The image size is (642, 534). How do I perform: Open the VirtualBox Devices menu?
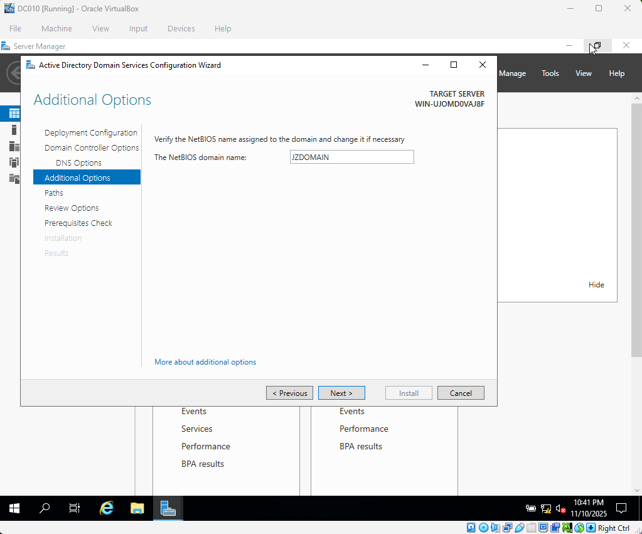(181, 28)
